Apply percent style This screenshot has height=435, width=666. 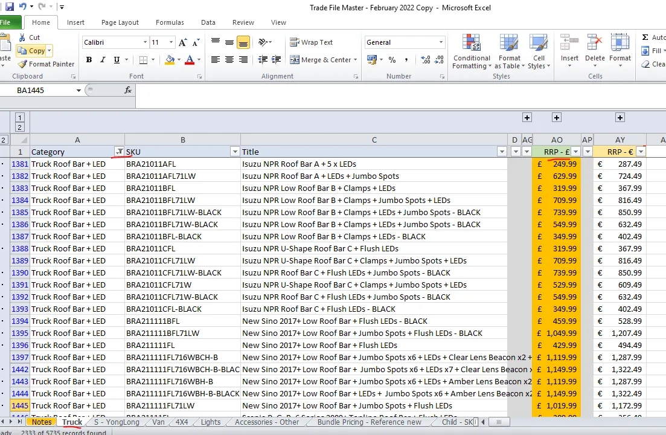pos(392,60)
